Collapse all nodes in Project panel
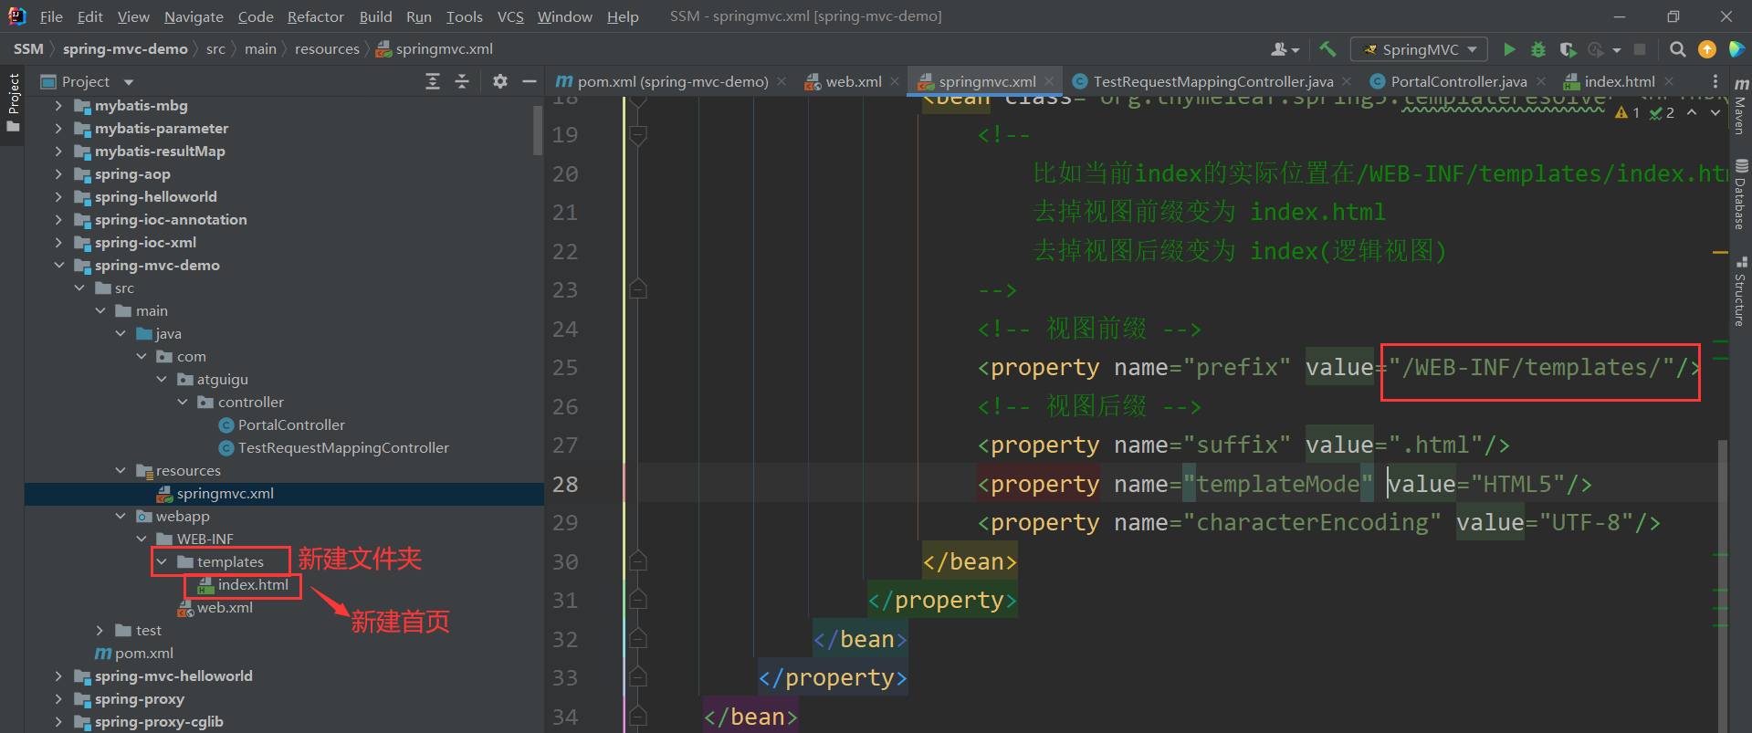 [x=462, y=81]
